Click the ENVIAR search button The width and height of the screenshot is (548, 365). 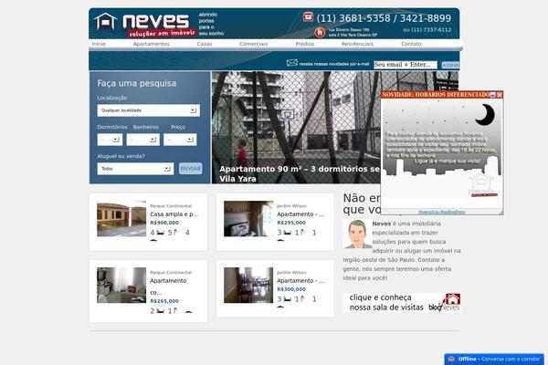[191, 168]
